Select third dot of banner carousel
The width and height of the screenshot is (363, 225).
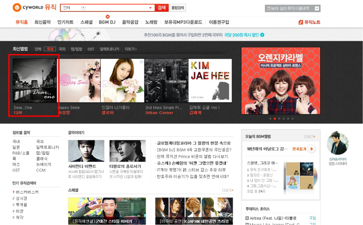(x=279, y=119)
